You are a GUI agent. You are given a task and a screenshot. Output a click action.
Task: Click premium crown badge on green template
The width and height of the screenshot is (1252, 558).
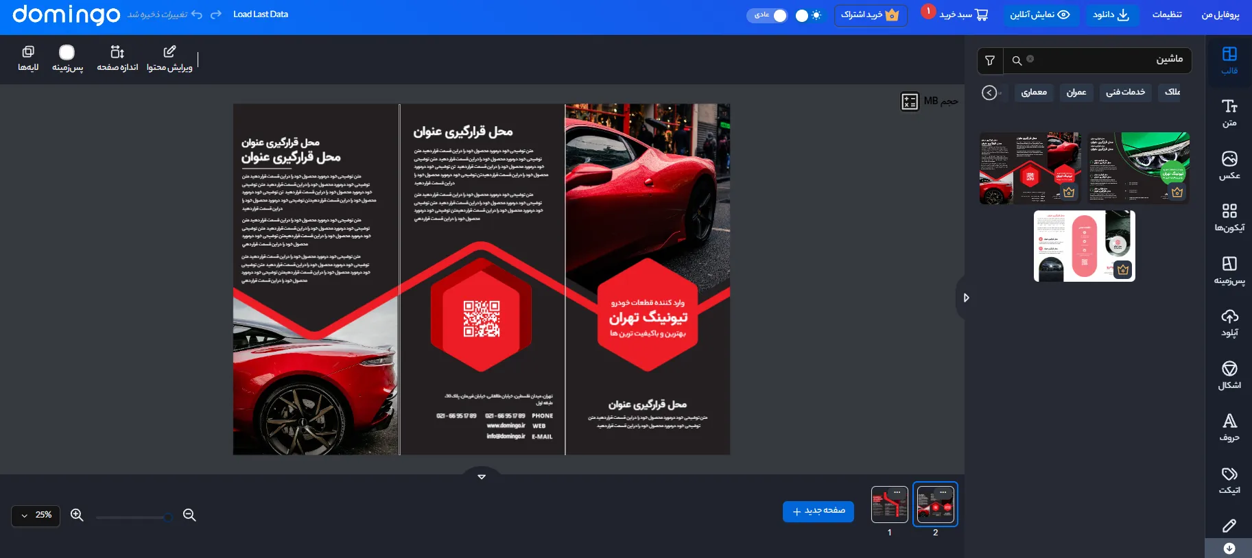[1177, 193]
